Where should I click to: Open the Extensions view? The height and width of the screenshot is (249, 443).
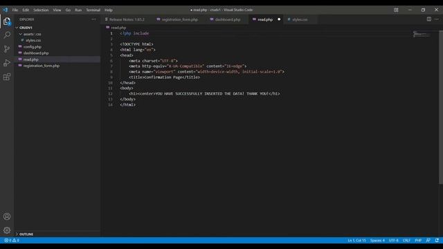point(7,77)
